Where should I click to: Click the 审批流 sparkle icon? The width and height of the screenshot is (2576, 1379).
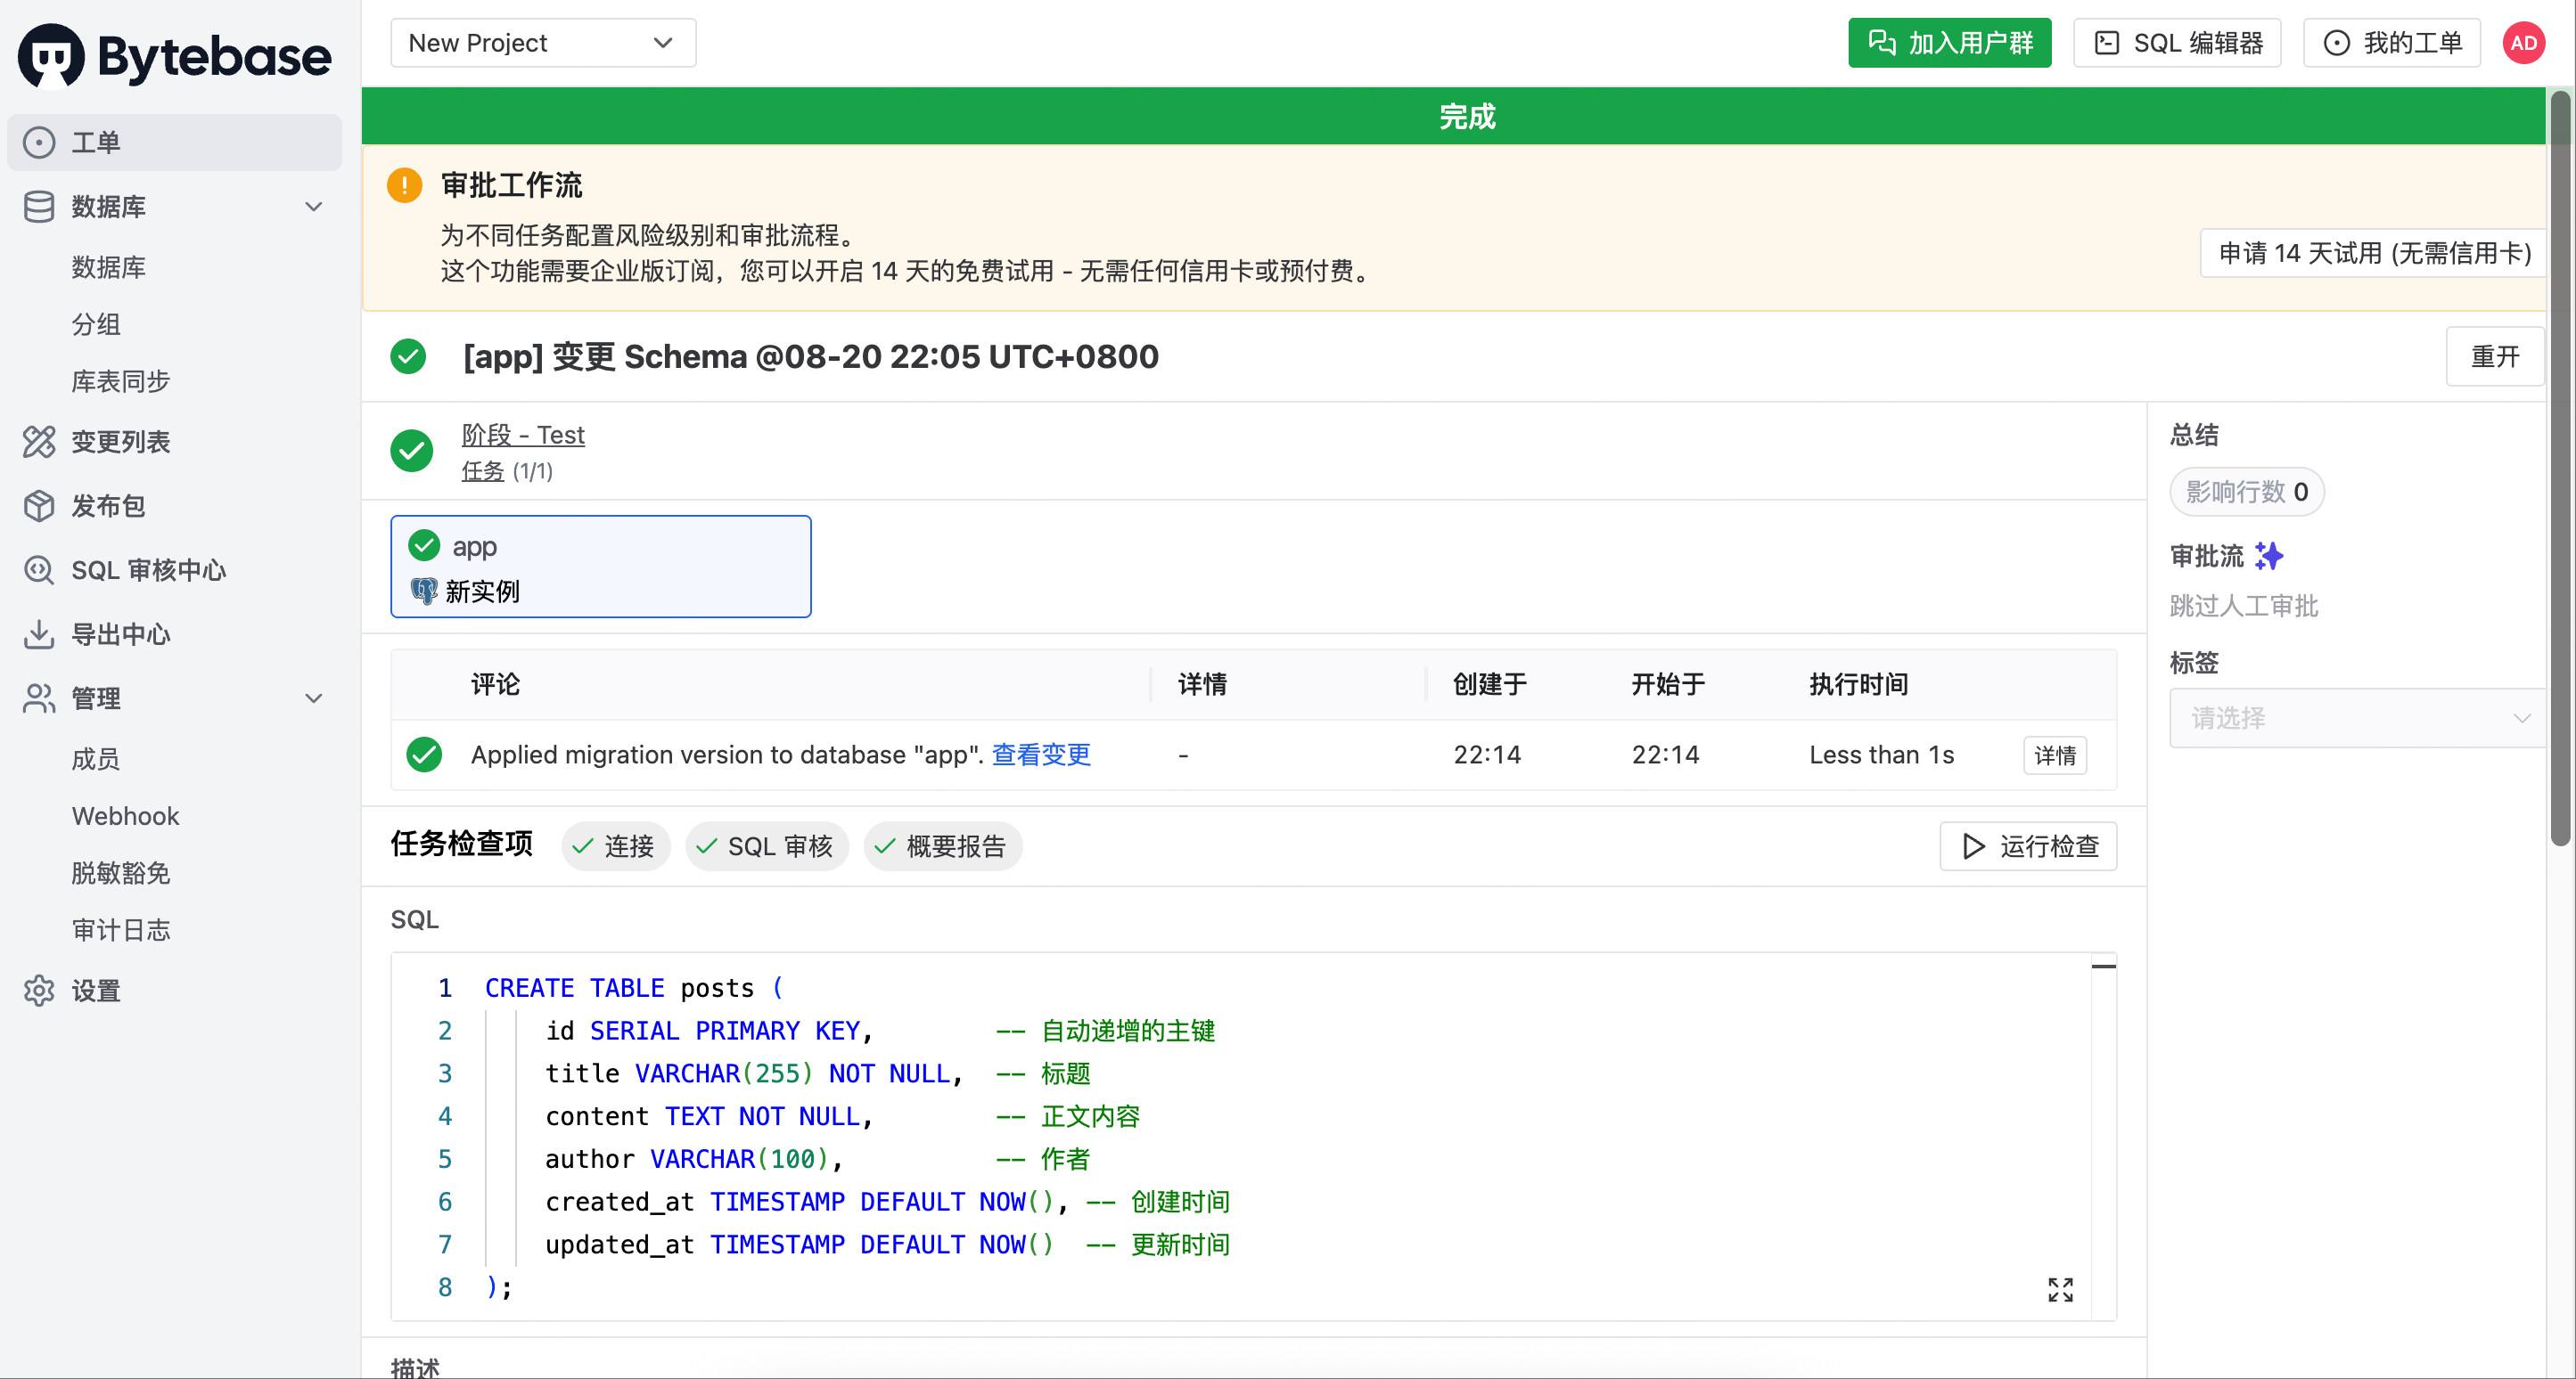click(x=2269, y=556)
